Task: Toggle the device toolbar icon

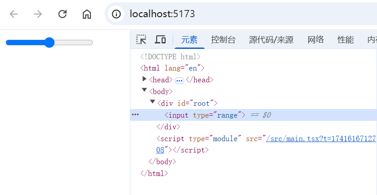Action: click(160, 39)
